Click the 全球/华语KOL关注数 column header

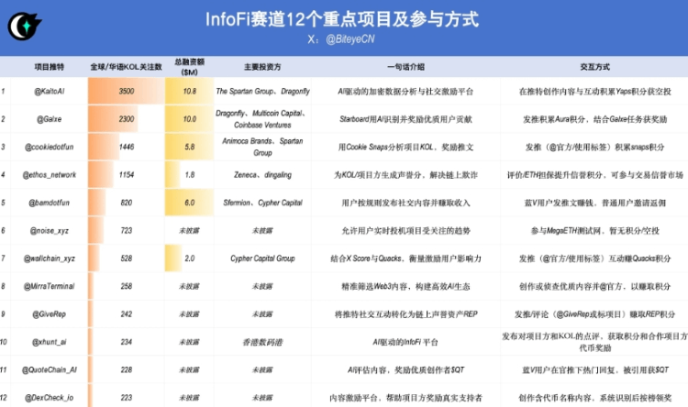coord(127,67)
